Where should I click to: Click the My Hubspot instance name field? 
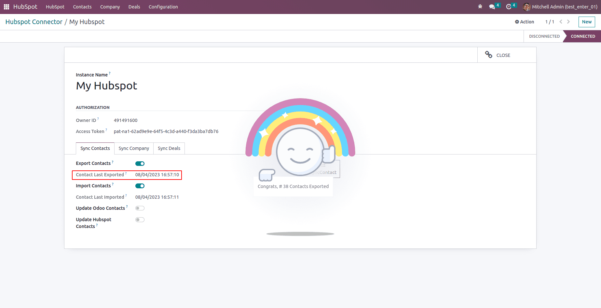tap(106, 86)
